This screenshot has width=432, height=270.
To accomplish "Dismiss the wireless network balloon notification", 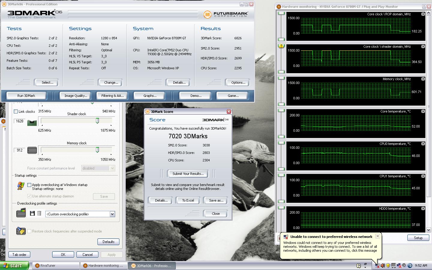I will [x=377, y=236].
